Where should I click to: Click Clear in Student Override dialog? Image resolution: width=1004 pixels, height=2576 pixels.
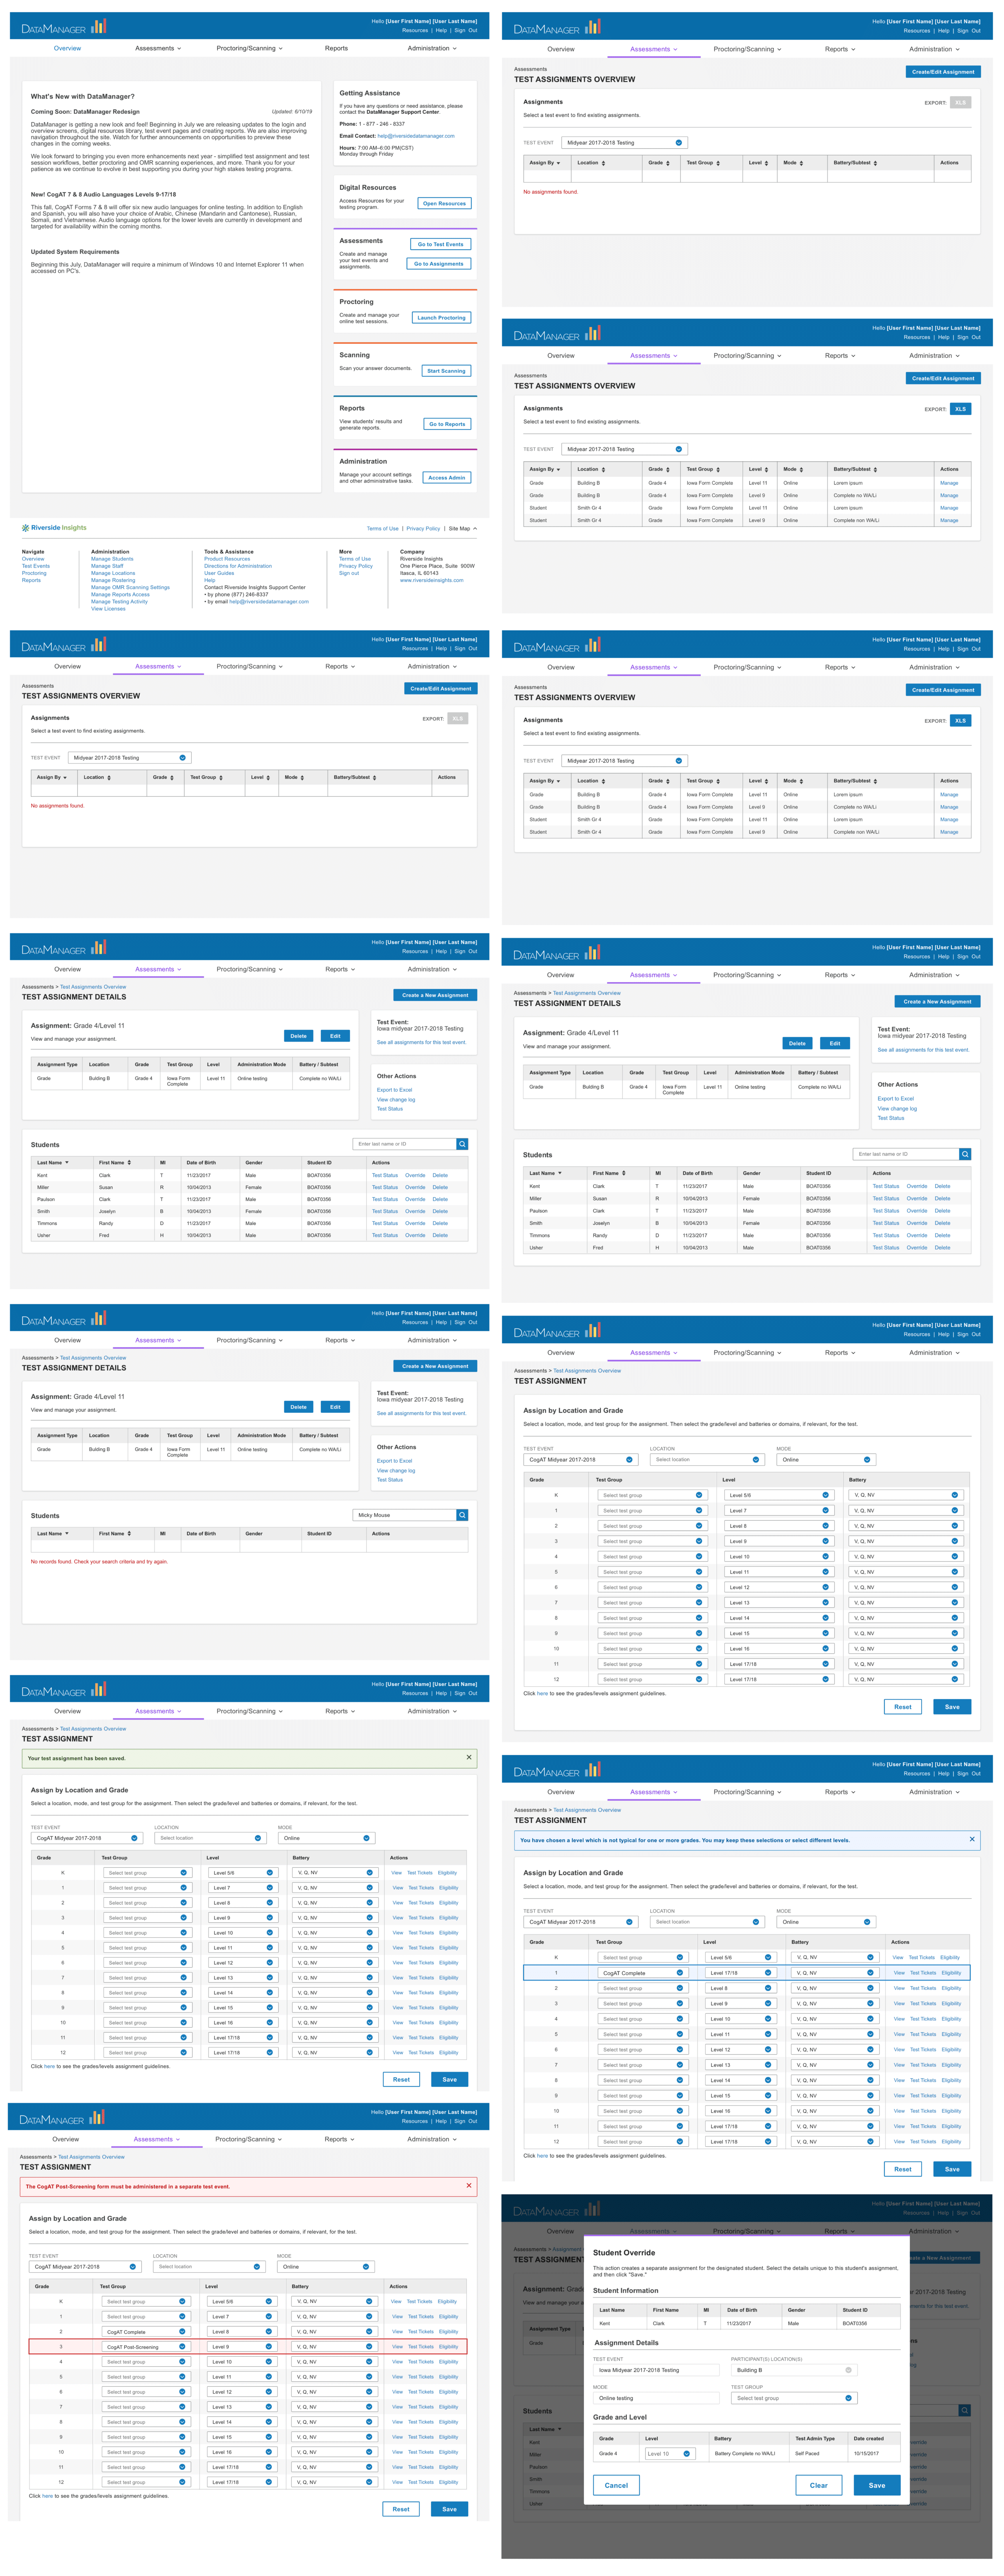819,2485
